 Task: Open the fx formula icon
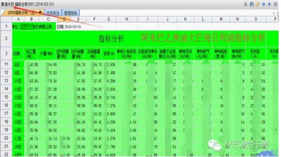[246, 4]
